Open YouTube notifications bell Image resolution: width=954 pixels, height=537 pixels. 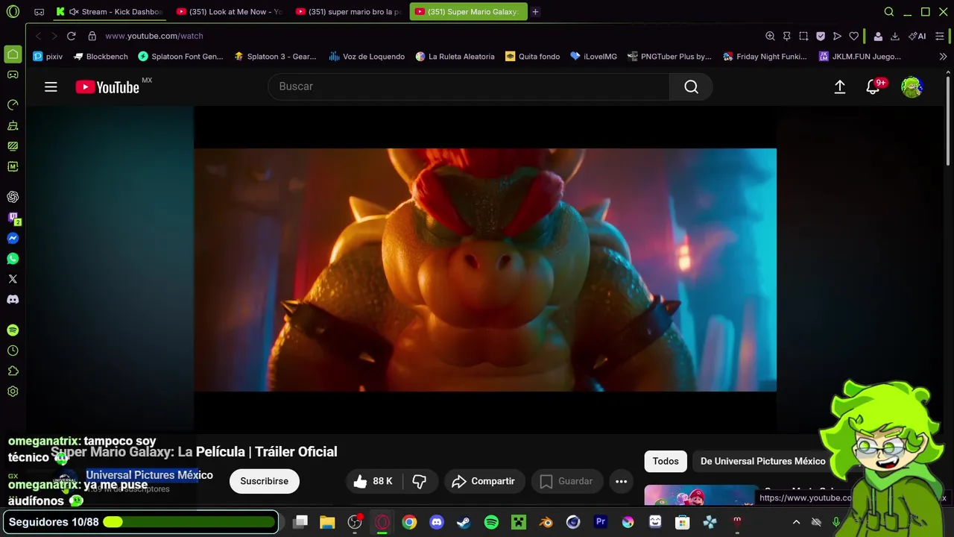(x=874, y=87)
